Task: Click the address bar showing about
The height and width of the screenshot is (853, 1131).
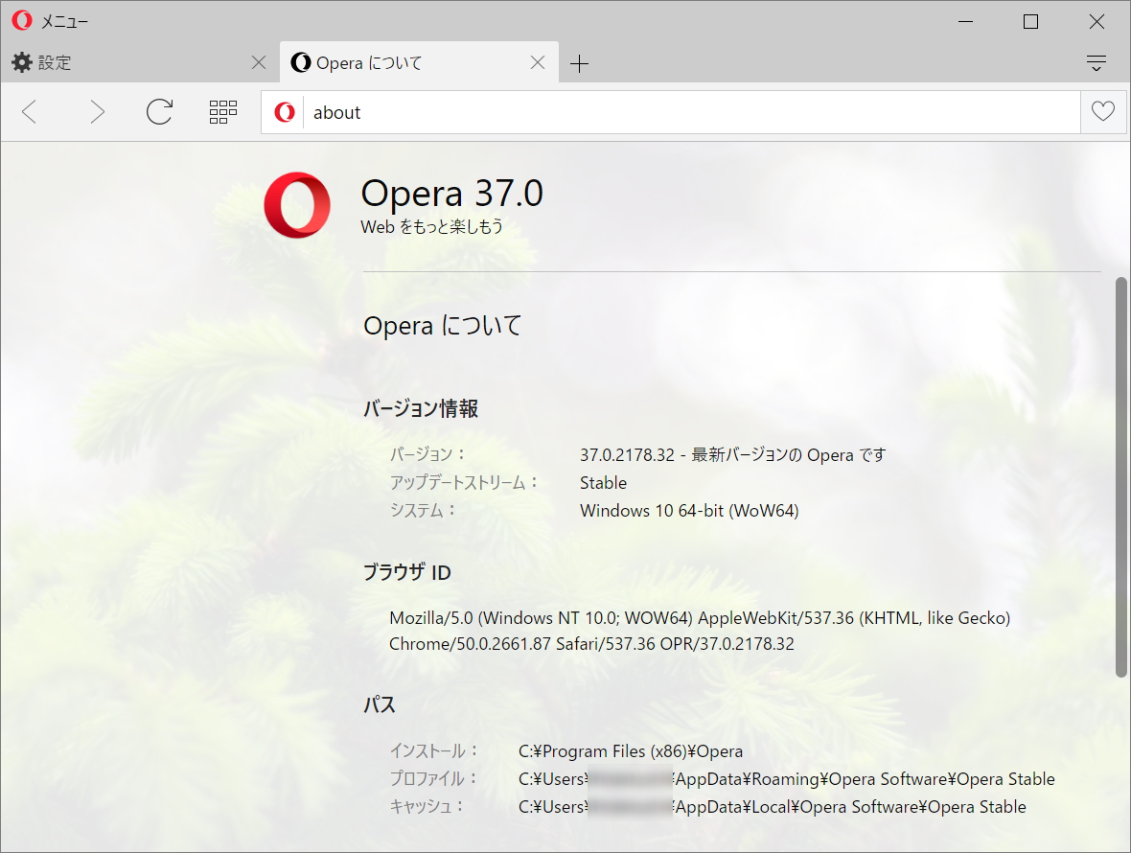Action: click(x=575, y=112)
